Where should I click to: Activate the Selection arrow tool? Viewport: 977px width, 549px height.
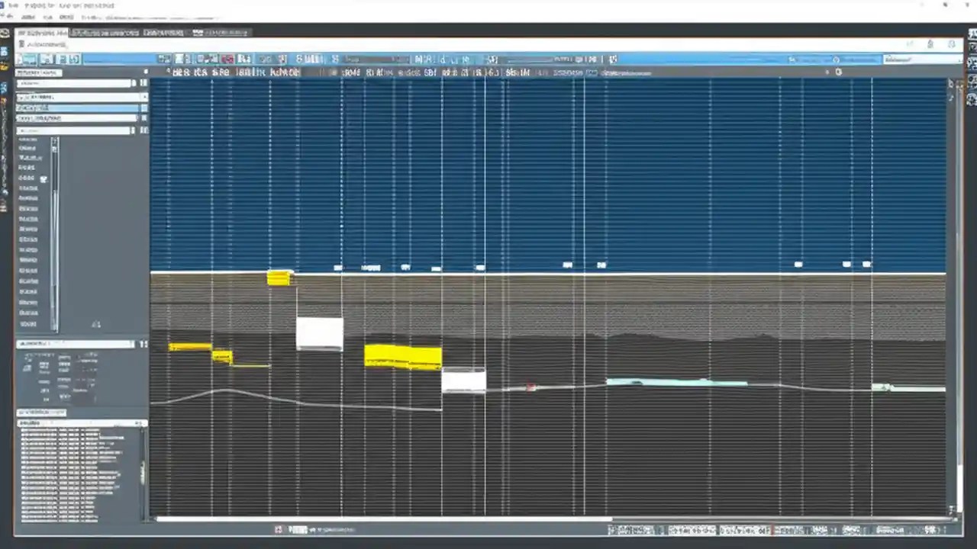(165, 59)
